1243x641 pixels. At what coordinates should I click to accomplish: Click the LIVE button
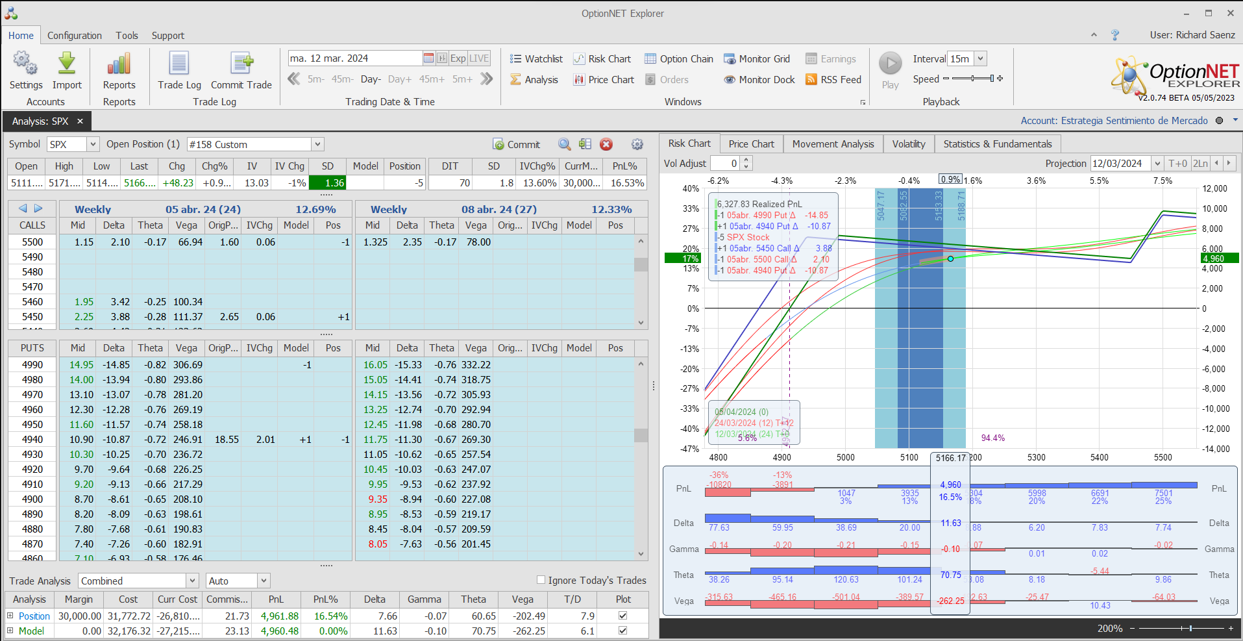tap(479, 58)
